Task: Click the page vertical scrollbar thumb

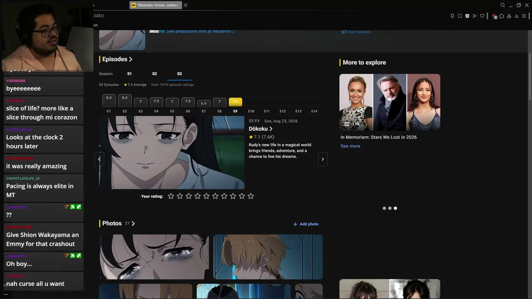Action: click(x=530, y=77)
